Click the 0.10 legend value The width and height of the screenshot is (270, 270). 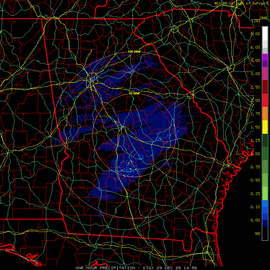255,207
